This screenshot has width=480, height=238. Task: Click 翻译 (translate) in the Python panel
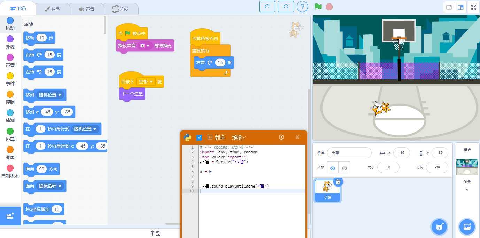click(x=216, y=137)
